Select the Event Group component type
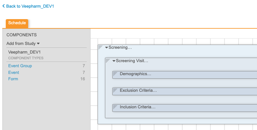 tap(20, 66)
